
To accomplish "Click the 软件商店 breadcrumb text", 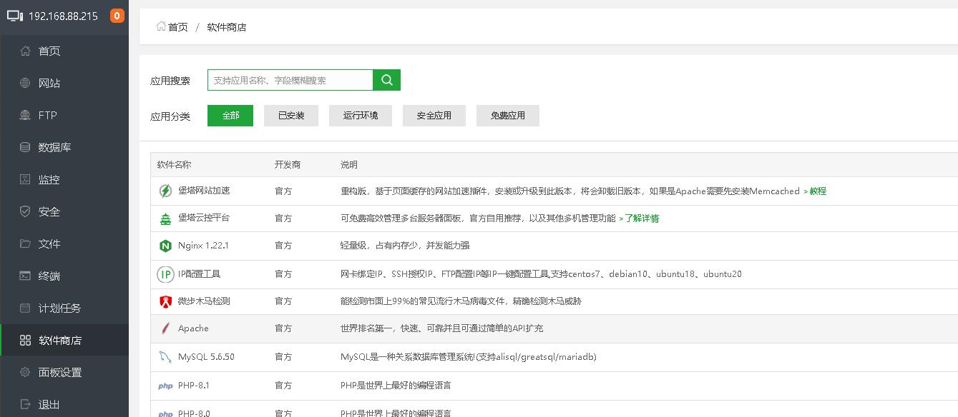I will coord(227,27).
